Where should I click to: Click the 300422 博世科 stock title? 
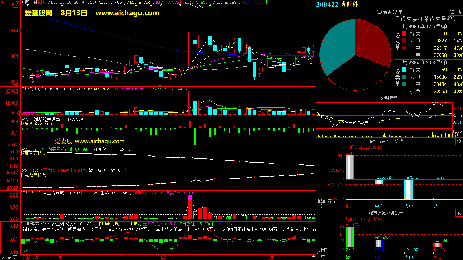(337, 4)
